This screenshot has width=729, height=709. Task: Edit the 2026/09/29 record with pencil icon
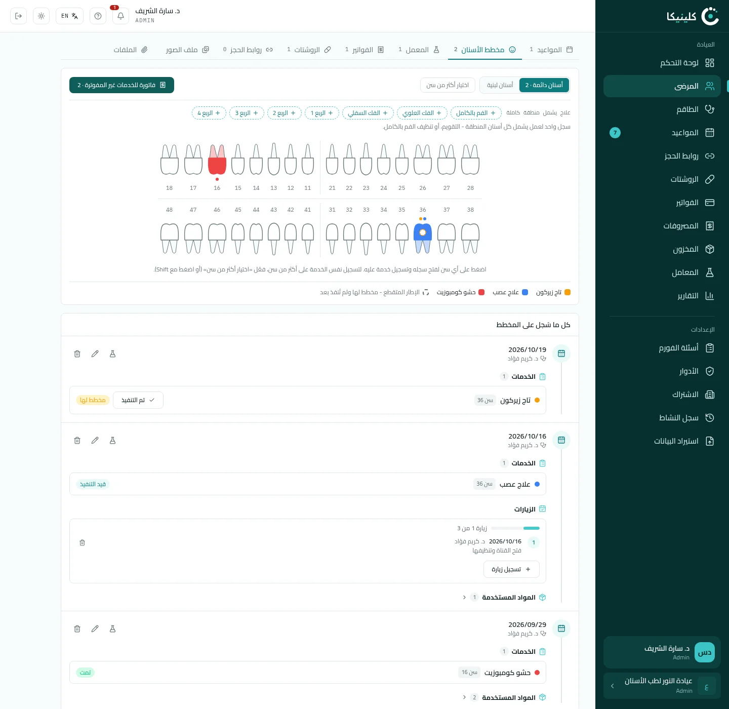tap(95, 629)
